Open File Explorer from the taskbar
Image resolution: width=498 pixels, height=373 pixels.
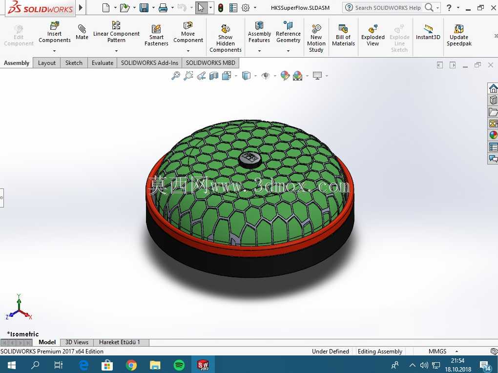[155, 365]
